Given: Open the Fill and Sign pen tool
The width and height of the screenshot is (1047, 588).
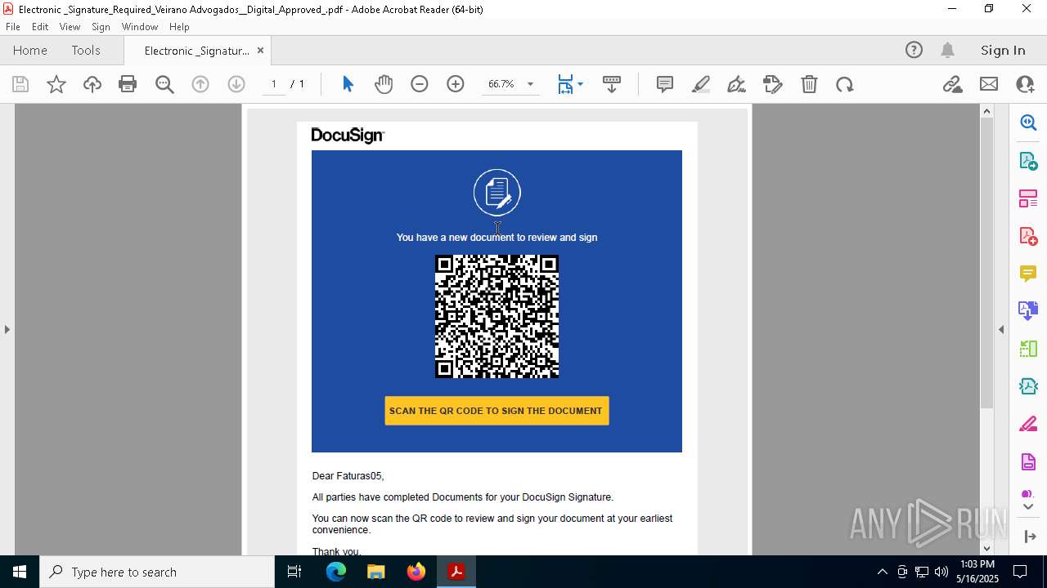Looking at the screenshot, I should (x=736, y=84).
